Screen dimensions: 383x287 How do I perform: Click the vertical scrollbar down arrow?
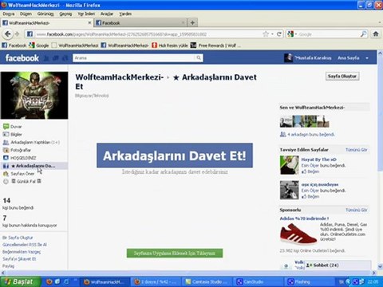[380, 266]
